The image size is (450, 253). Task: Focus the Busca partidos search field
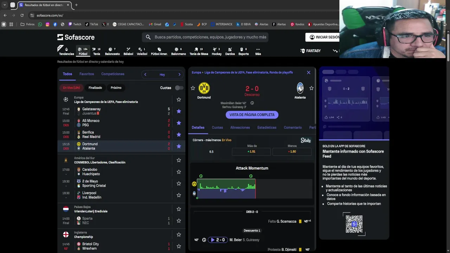pyautogui.click(x=210, y=37)
